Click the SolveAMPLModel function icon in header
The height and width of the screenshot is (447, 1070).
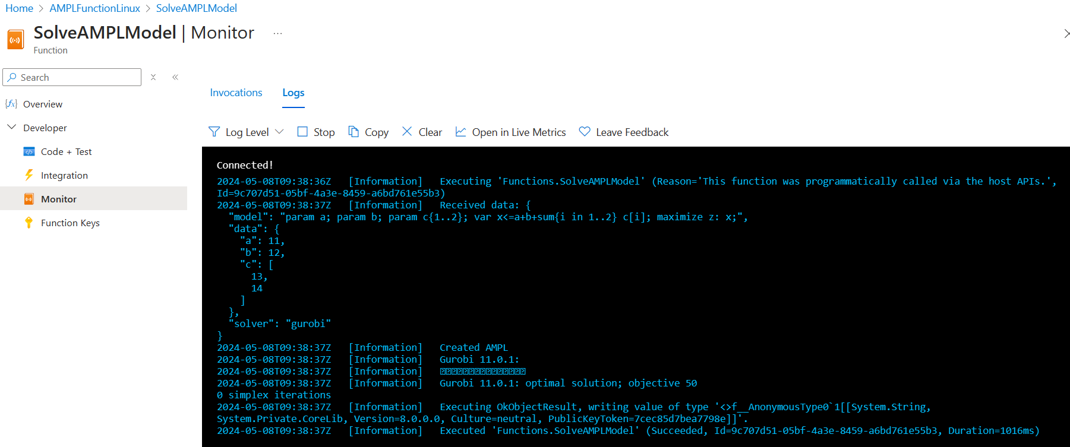click(x=15, y=40)
